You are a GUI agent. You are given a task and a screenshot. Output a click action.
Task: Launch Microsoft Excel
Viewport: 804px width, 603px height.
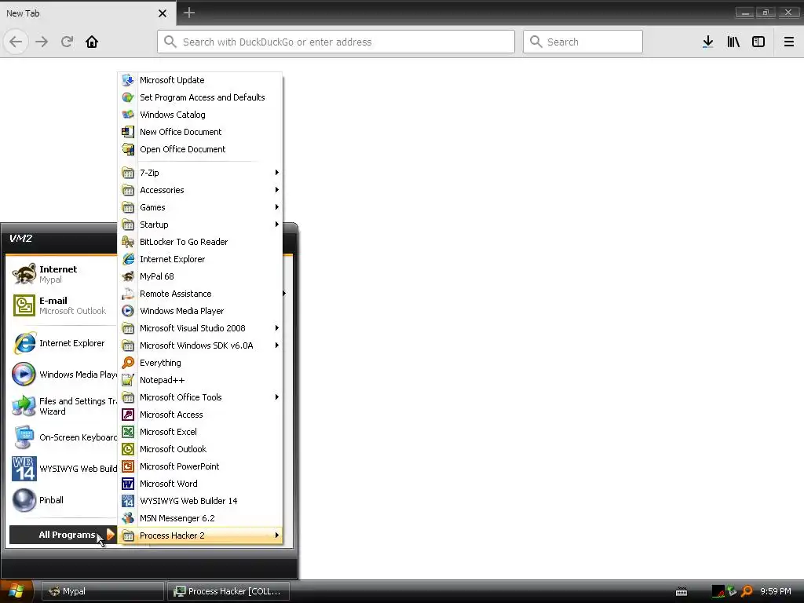pos(200,432)
